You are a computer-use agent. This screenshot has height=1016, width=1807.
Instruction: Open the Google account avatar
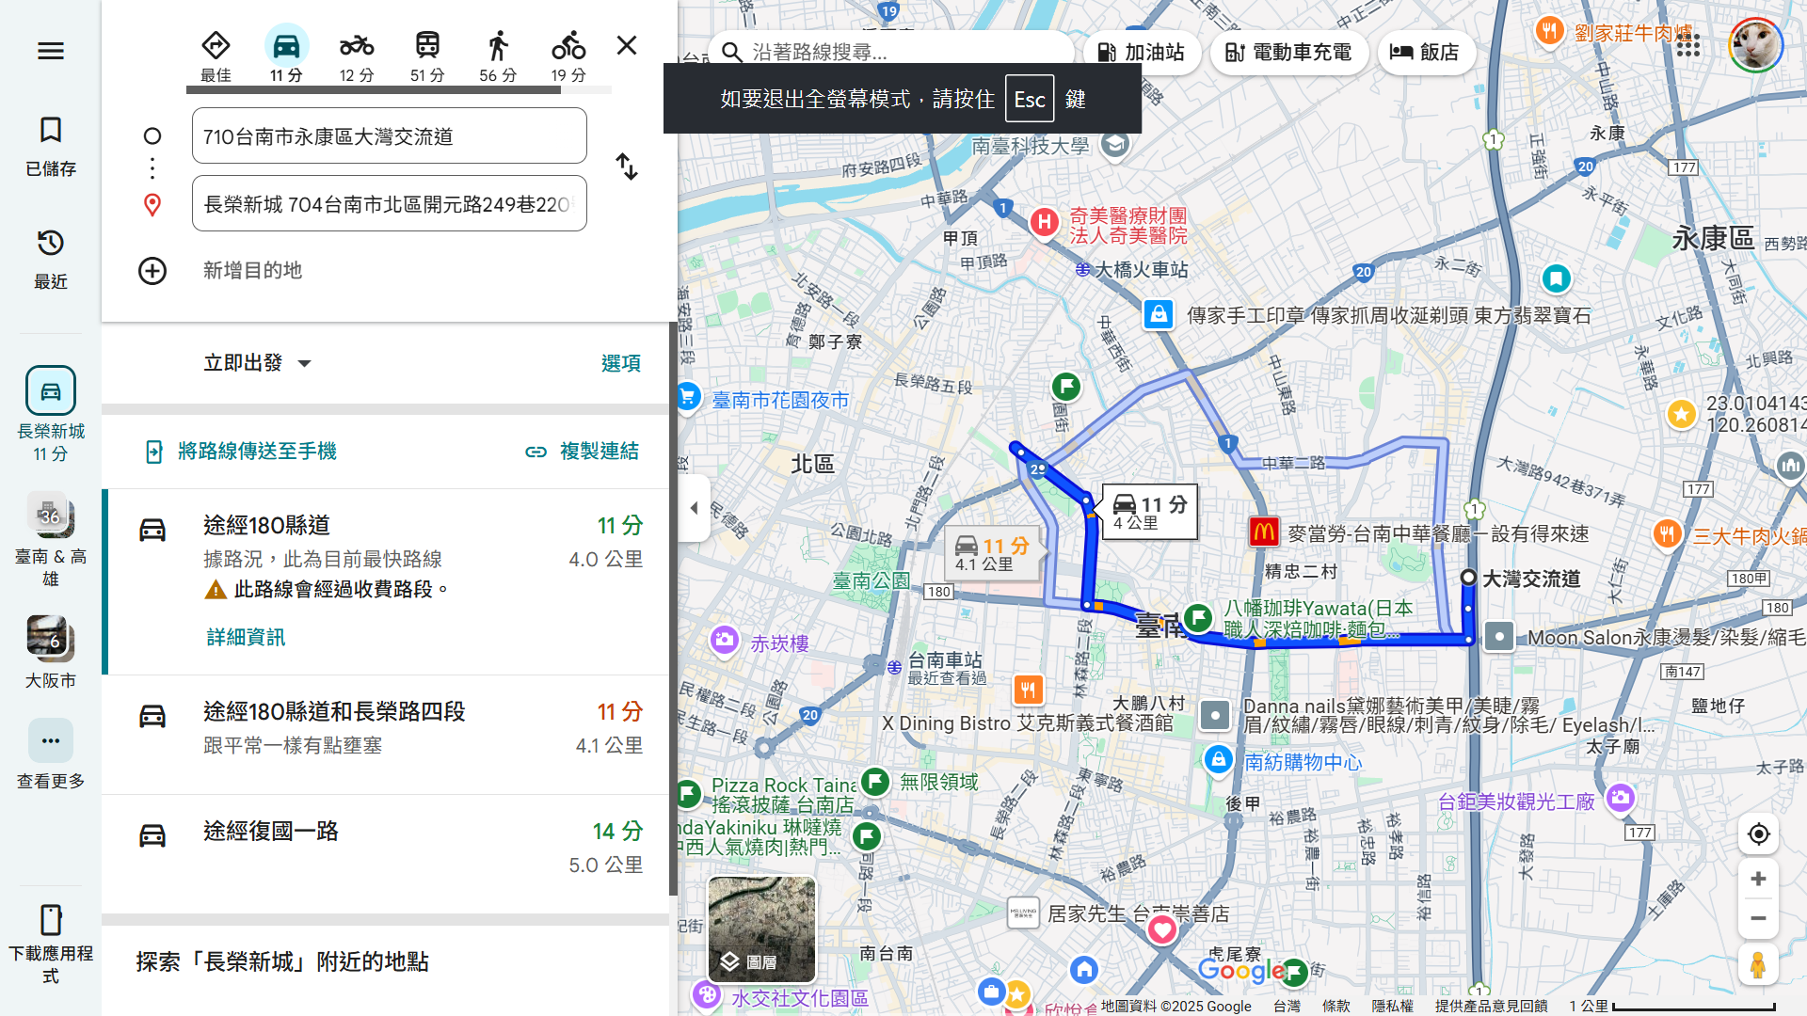[1755, 45]
